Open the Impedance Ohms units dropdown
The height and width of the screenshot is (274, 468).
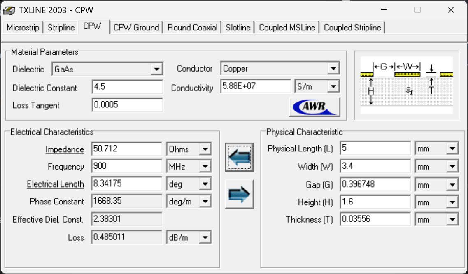pos(205,149)
